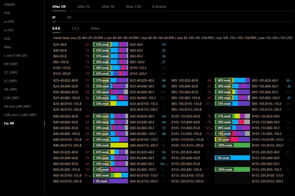This screenshot has width=295, height=196.
Task: Switch to the OP position tab
Action: pos(69,18)
